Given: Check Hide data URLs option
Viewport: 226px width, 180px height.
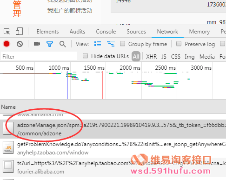Looking at the screenshot, I should (x=85, y=56).
